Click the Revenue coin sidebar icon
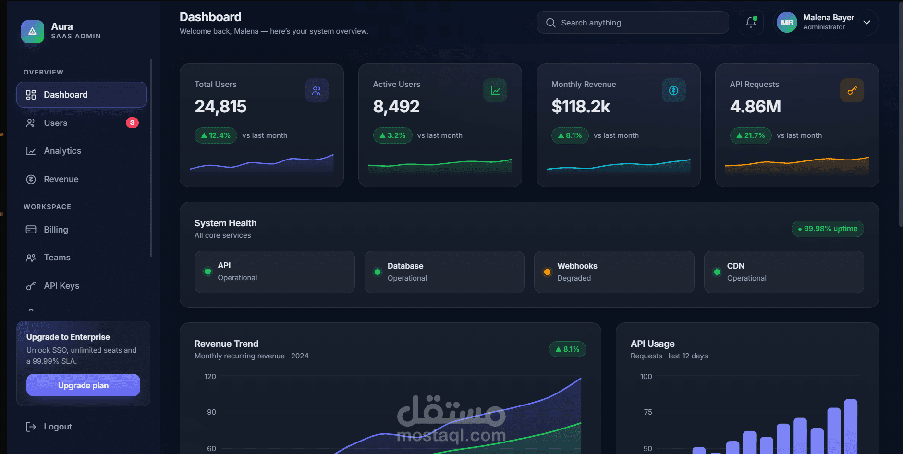 coord(31,179)
